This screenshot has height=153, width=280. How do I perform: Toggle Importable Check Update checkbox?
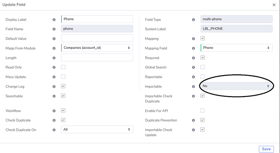tap(202, 130)
